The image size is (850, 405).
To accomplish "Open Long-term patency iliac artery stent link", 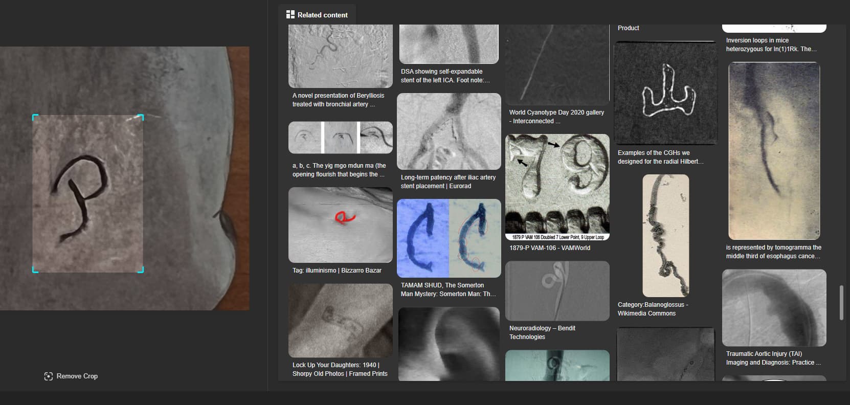I will point(448,182).
